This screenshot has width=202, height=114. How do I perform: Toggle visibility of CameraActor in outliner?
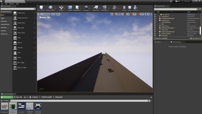tap(155, 16)
